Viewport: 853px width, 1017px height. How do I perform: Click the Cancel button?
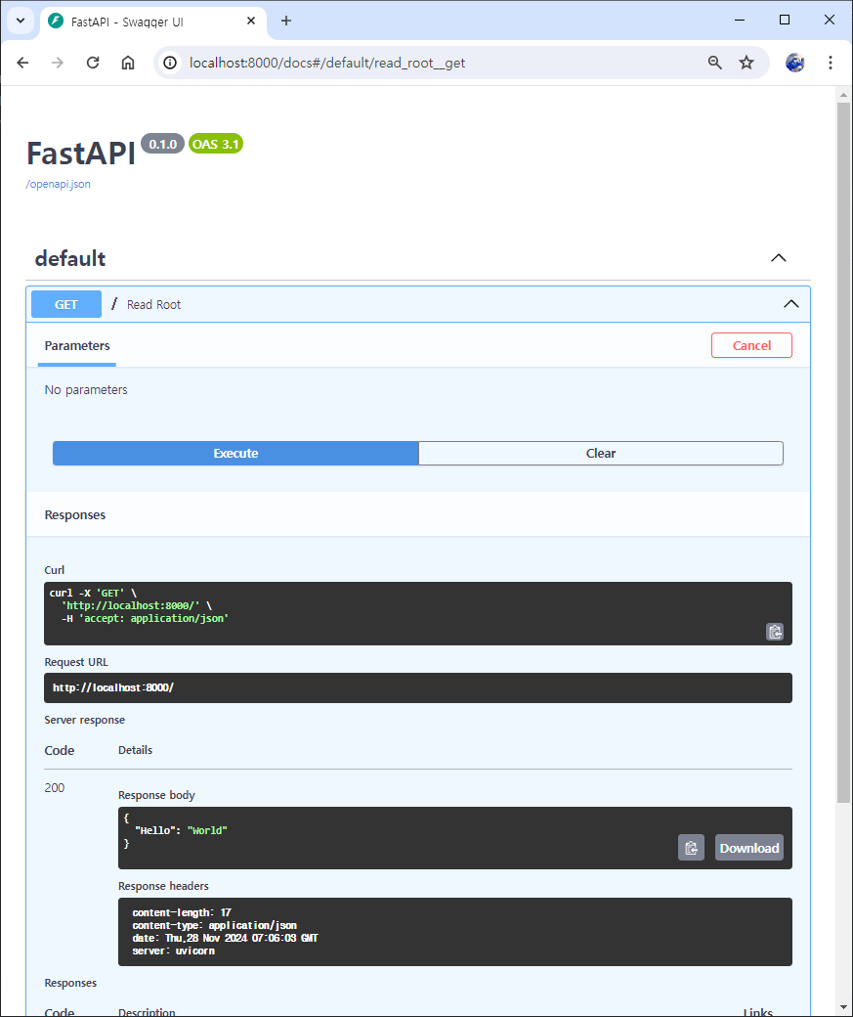[x=752, y=346]
